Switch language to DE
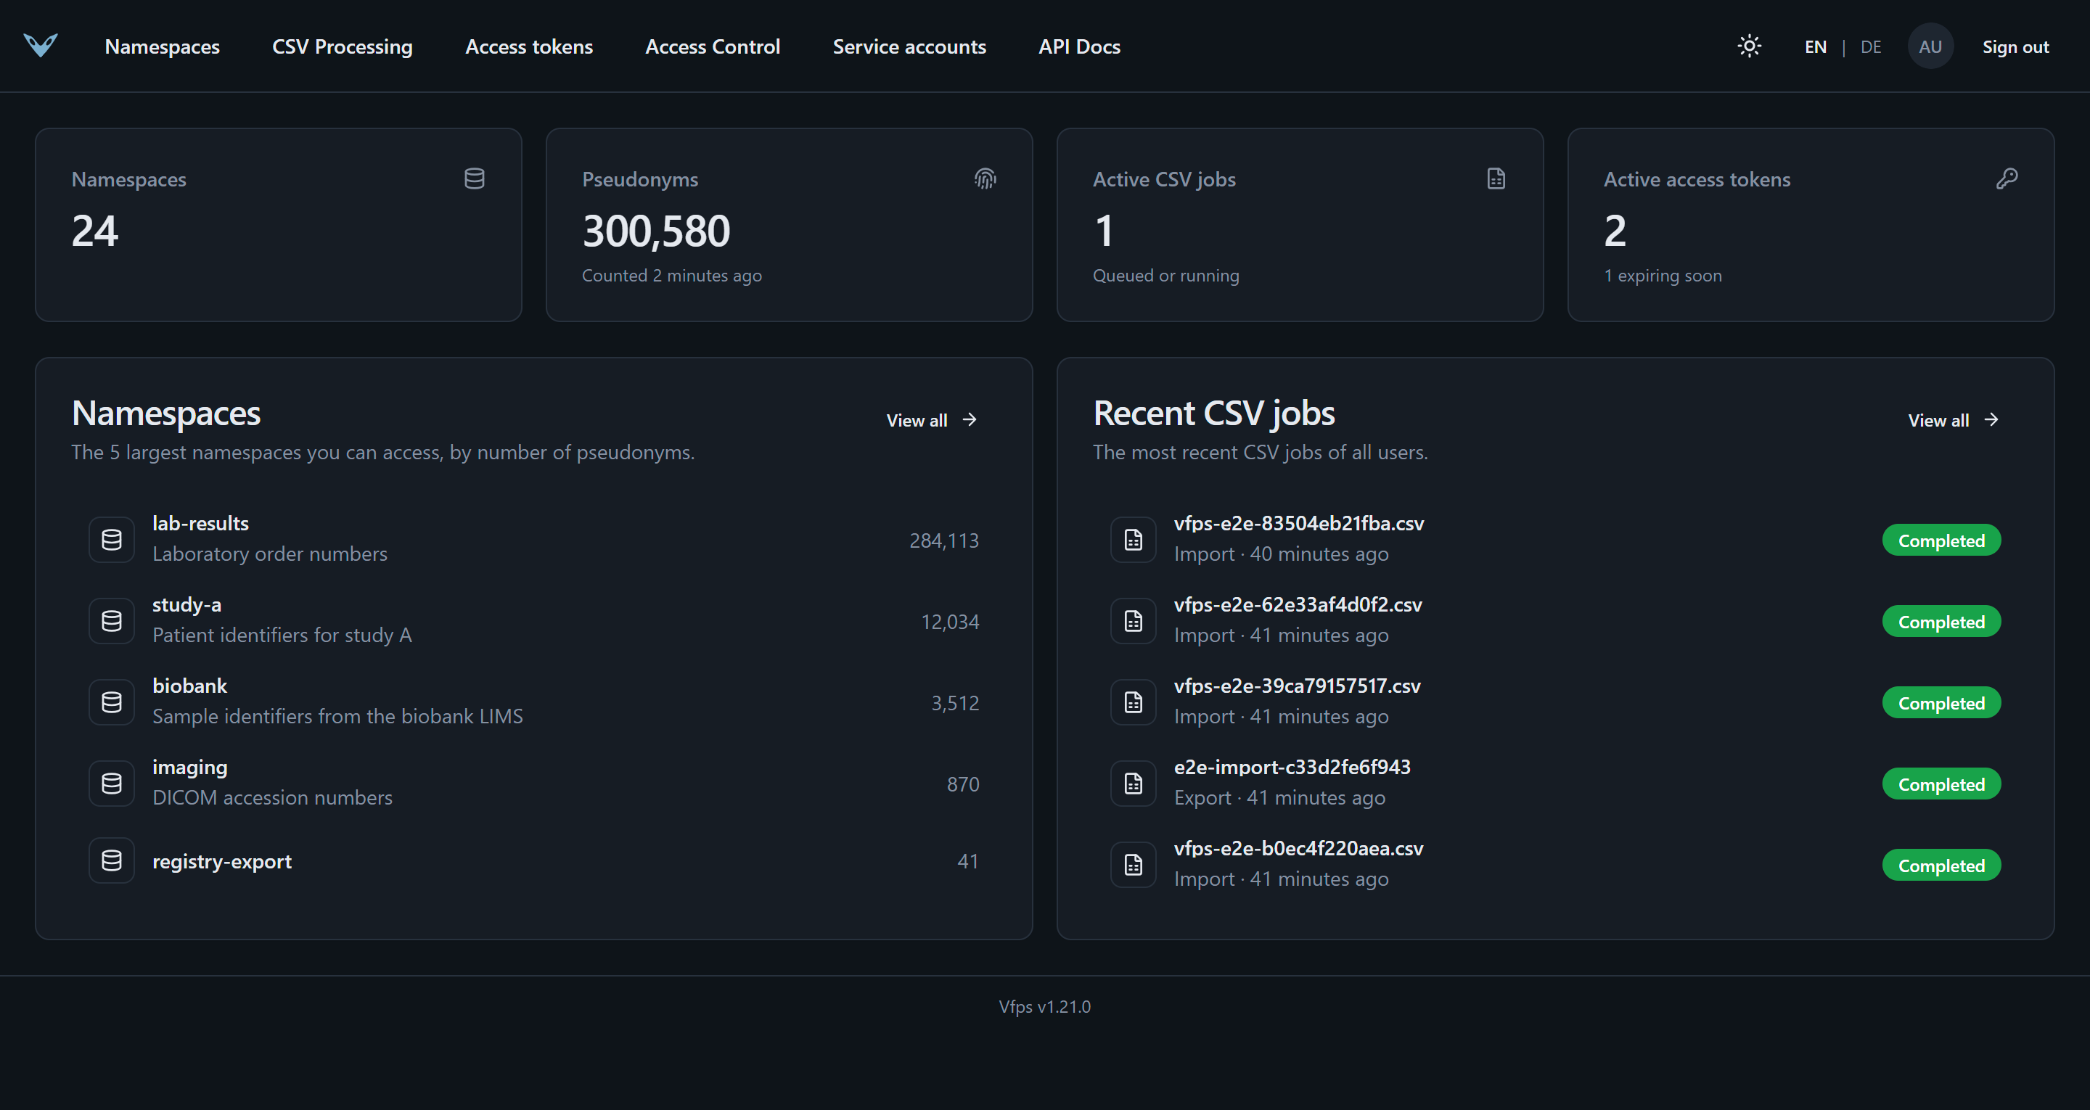Screen dimensions: 2090x1110 tap(1870, 47)
